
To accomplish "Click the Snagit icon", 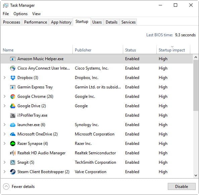I will (x=13, y=162).
